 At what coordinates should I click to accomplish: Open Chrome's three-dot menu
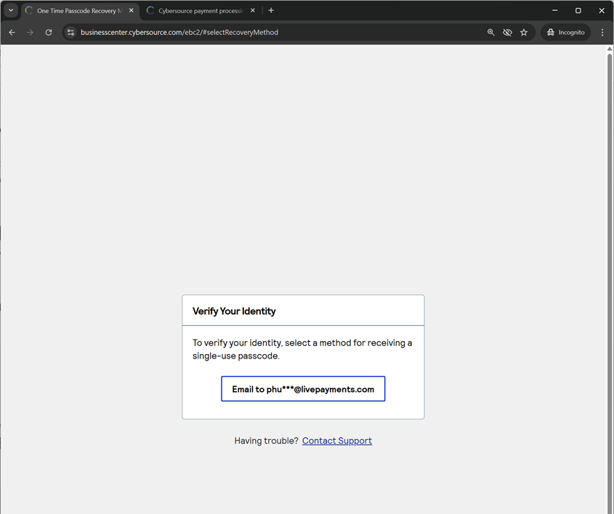coord(602,33)
